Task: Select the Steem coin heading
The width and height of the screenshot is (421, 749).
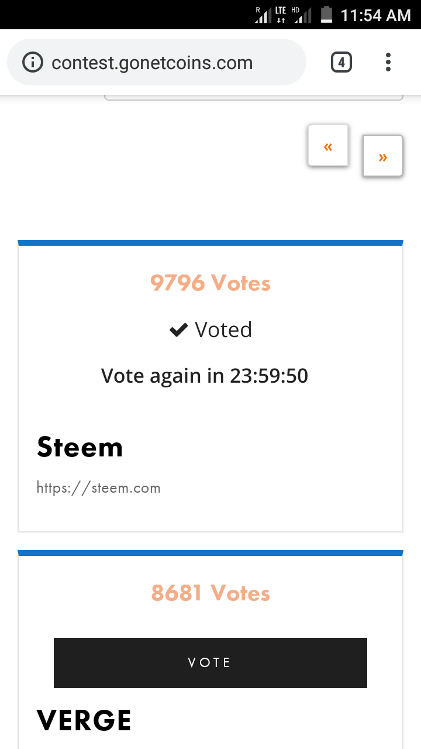Action: 80,448
